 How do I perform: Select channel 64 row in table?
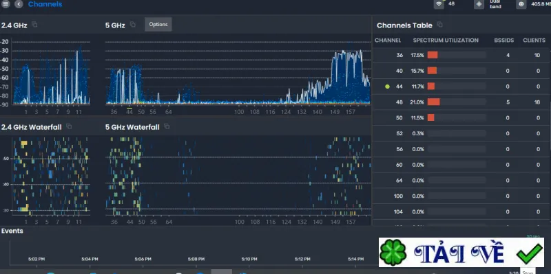tap(460, 181)
